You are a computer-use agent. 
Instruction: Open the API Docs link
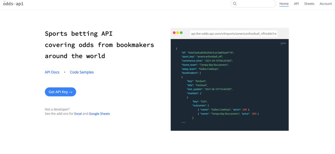coord(52,72)
